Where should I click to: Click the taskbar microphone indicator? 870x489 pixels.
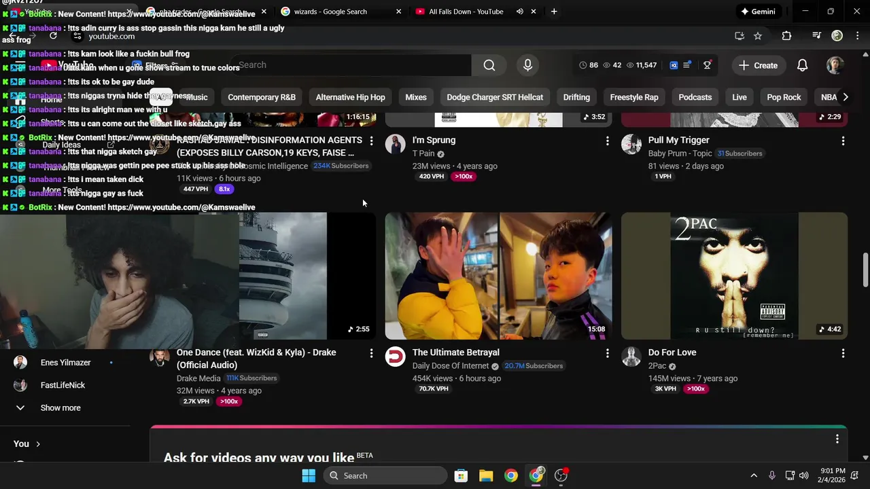pyautogui.click(x=771, y=475)
